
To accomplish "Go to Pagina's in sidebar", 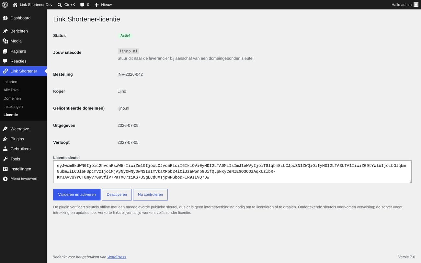I will click(18, 51).
